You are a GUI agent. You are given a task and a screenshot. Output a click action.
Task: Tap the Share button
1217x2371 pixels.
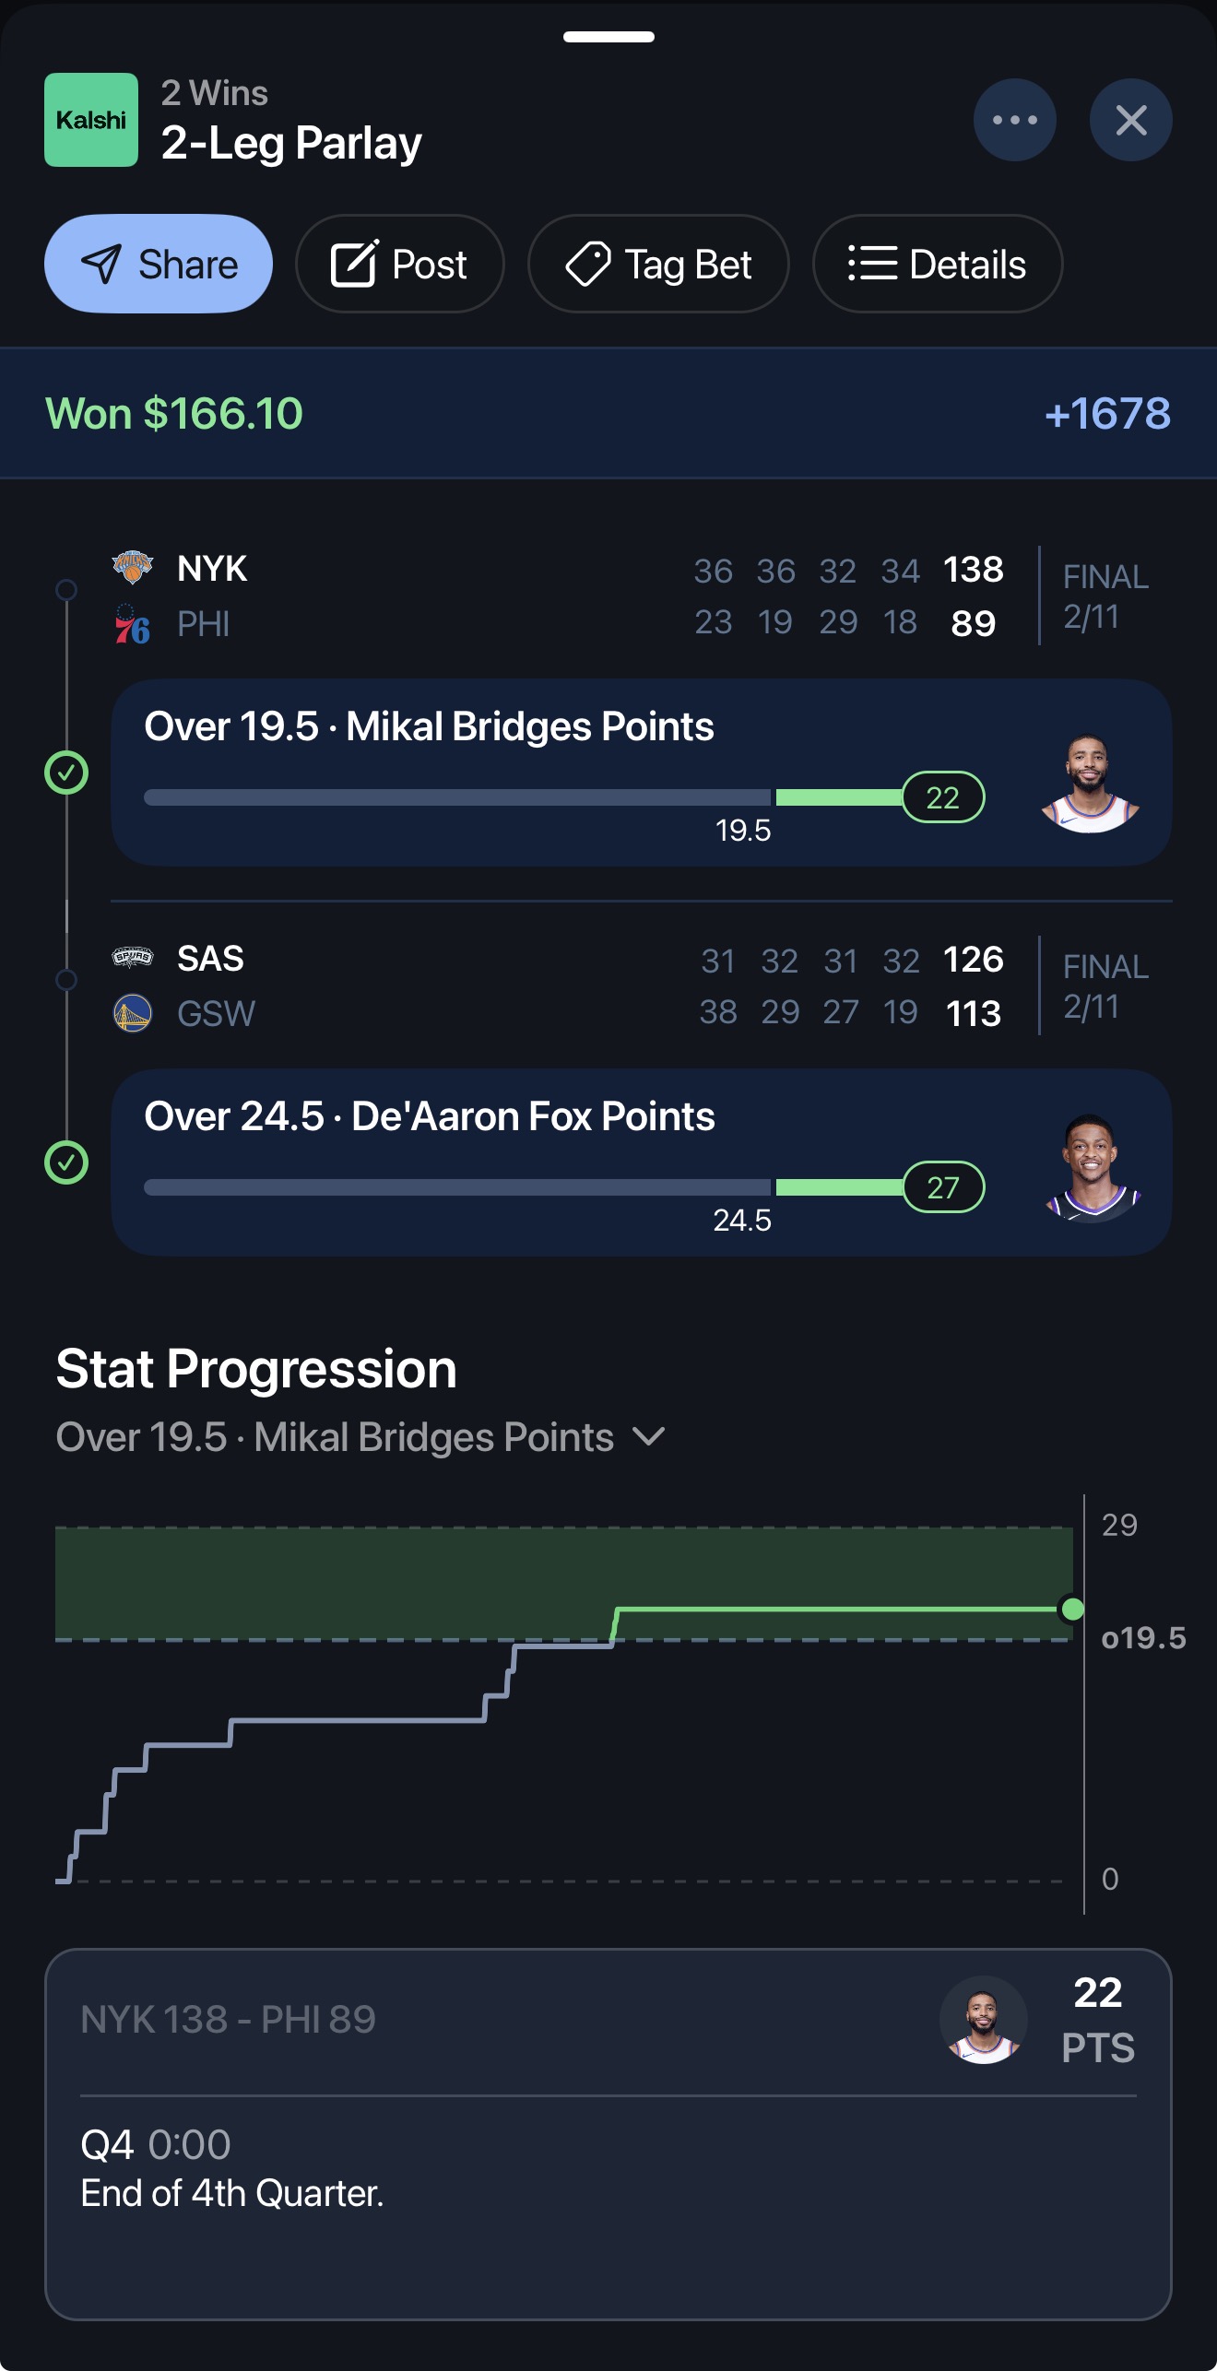pyautogui.click(x=158, y=264)
